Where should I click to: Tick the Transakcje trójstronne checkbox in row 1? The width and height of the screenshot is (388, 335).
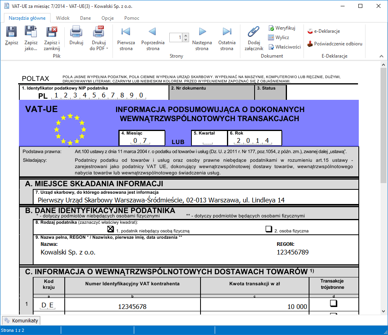(333, 303)
